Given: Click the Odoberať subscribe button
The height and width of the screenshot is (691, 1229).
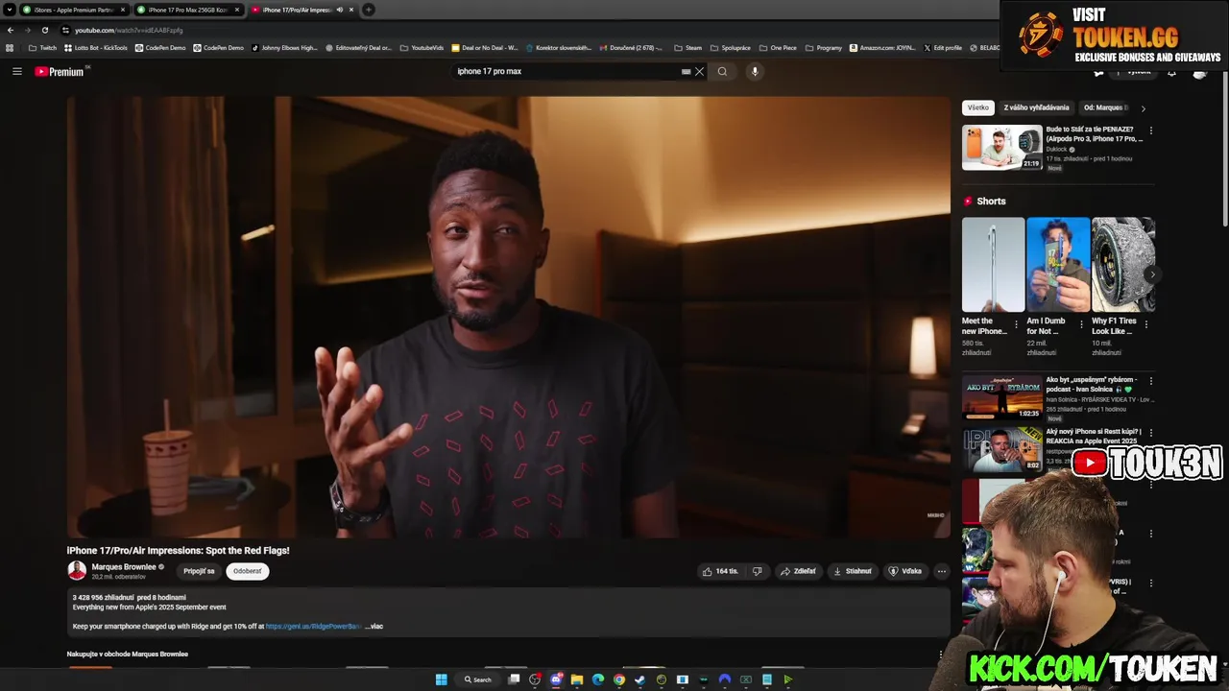Looking at the screenshot, I should pos(247,571).
